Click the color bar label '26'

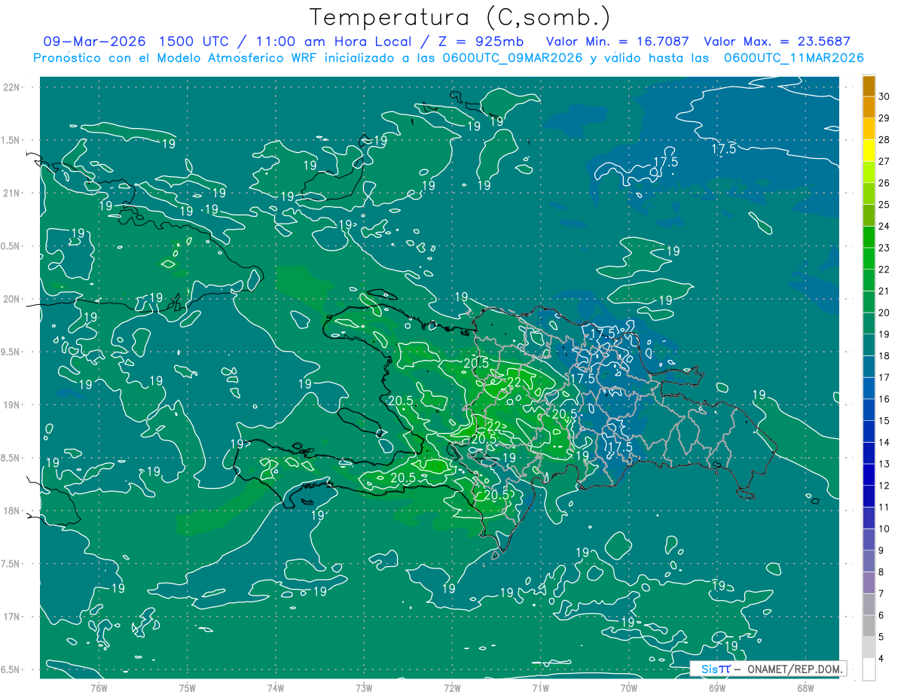pos(884,183)
